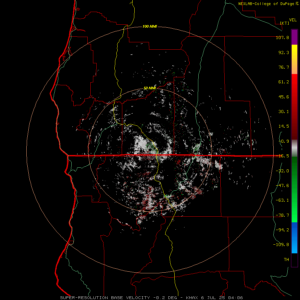Screen dimensions: 300x300
Task: Click the 107.8 scale value
Action: click(282, 37)
